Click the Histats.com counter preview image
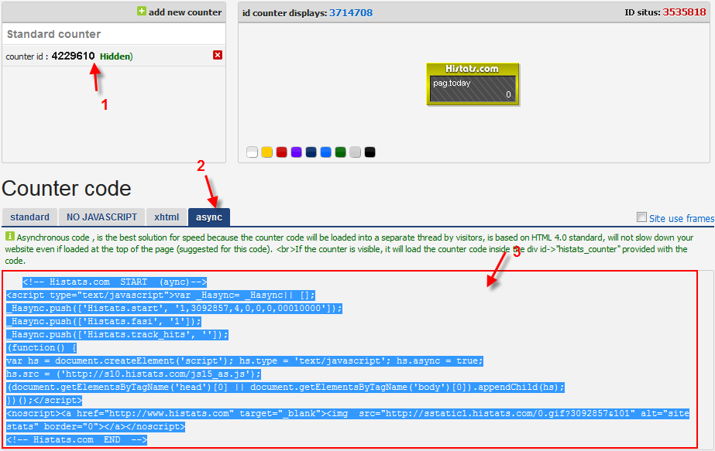Image resolution: width=715 pixels, height=451 pixels. point(473,84)
